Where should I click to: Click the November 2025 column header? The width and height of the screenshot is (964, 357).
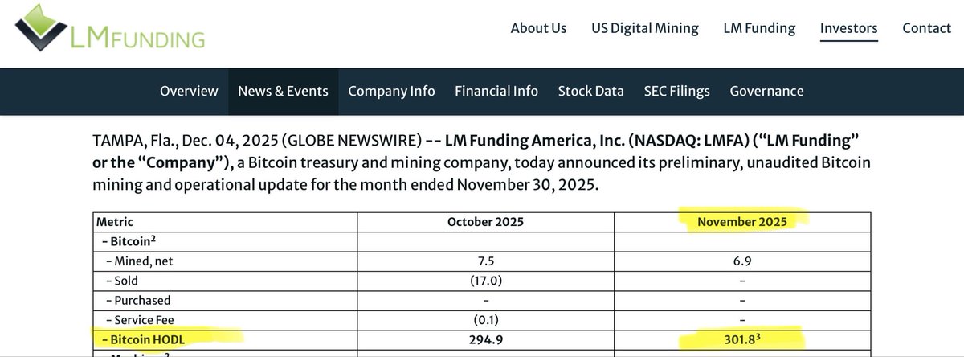tap(741, 221)
